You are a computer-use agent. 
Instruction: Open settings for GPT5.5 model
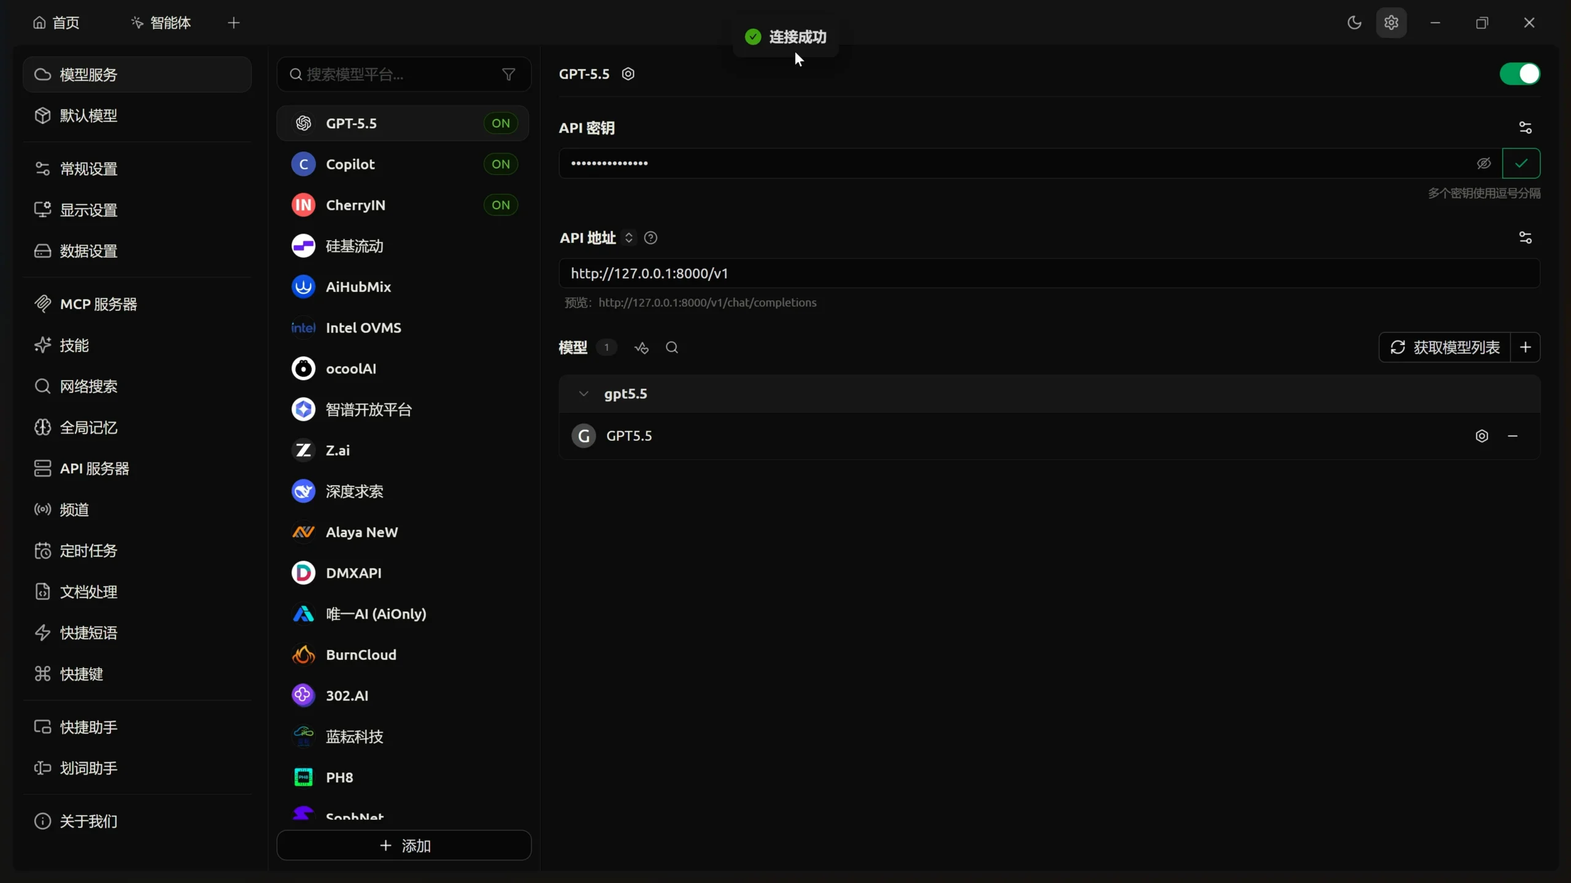coord(1481,435)
